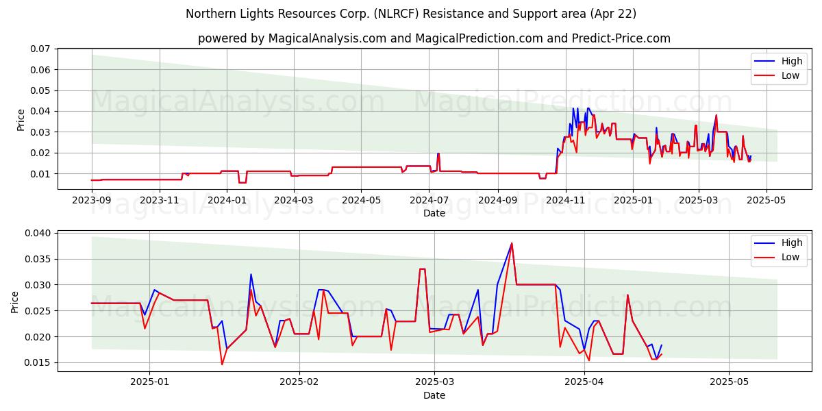Click the 0.04 tick label in top chart

click(x=41, y=111)
